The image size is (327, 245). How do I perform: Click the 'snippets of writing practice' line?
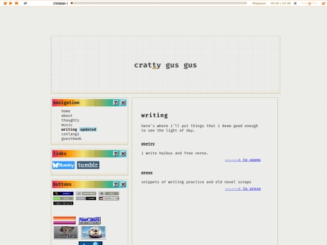[196, 182]
